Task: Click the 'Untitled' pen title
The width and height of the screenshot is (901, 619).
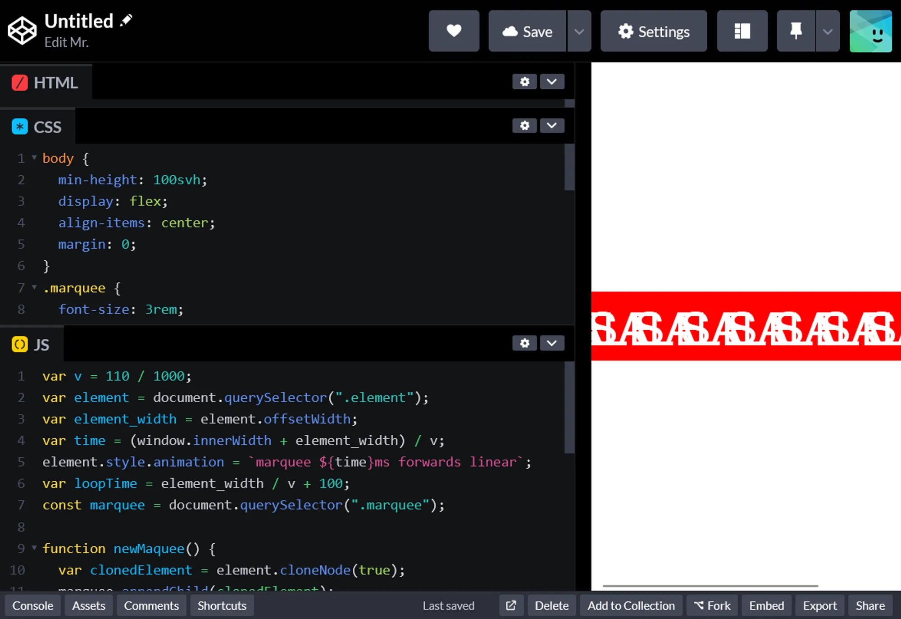Action: click(x=79, y=21)
